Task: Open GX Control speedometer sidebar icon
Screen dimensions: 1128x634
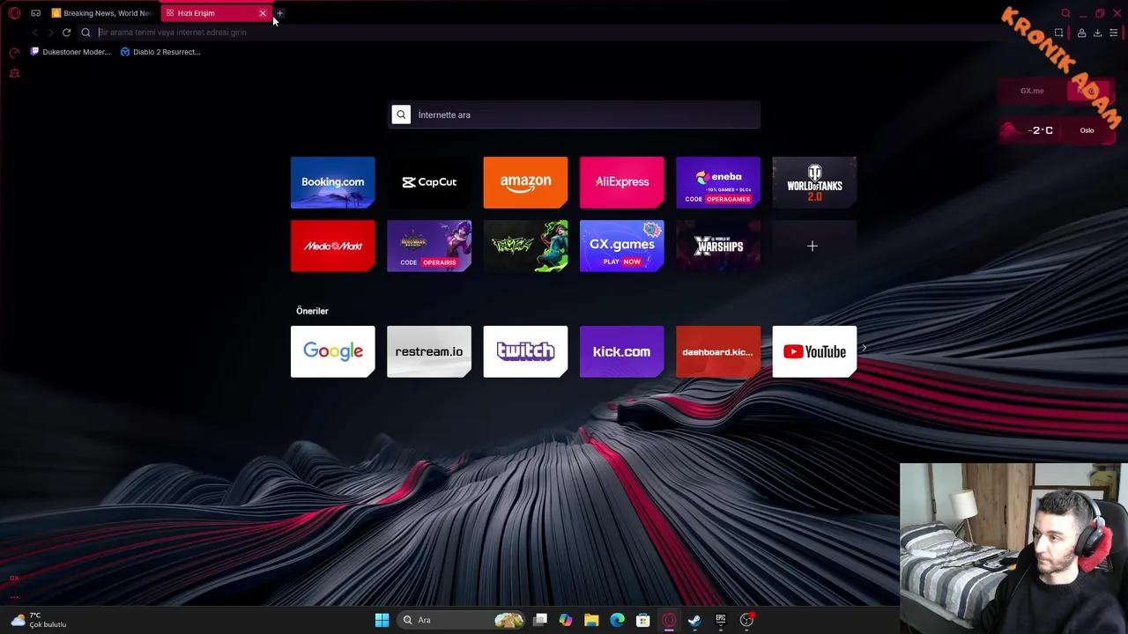Action: (x=14, y=53)
